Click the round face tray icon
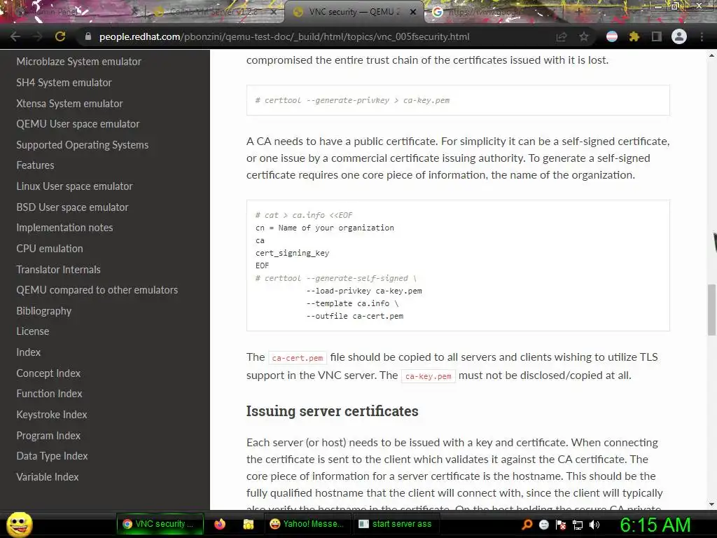The width and height of the screenshot is (717, 538). click(543, 524)
